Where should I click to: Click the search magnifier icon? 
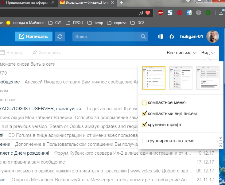pyautogui.click(x=143, y=37)
